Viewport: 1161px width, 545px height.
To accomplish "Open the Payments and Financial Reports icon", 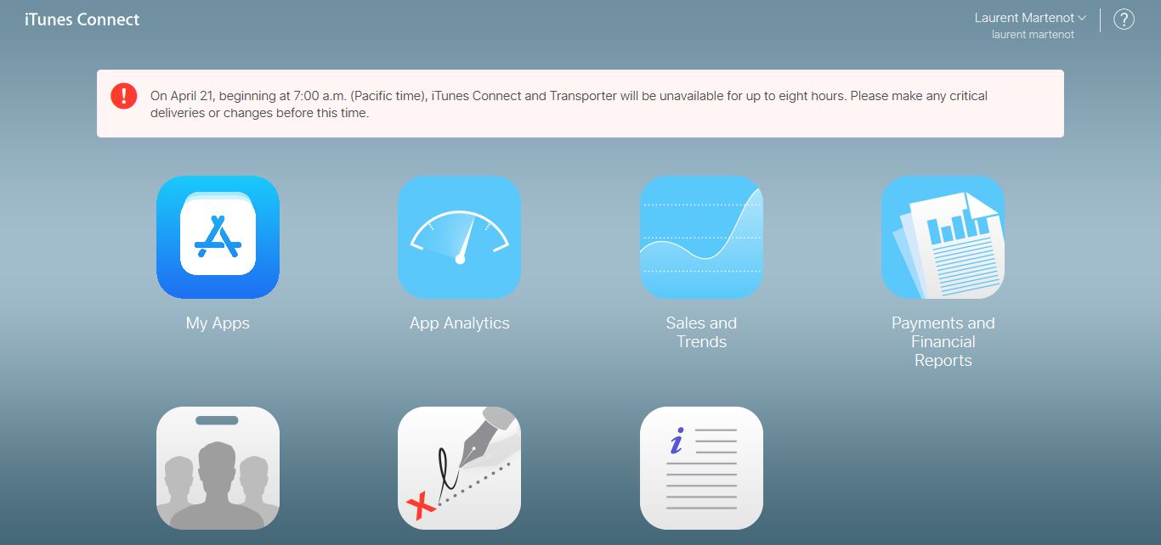I will pyautogui.click(x=943, y=237).
